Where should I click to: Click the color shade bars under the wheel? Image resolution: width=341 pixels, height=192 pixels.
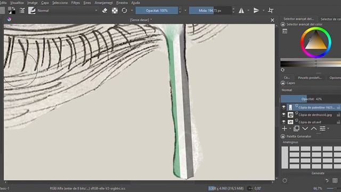[x=311, y=62]
